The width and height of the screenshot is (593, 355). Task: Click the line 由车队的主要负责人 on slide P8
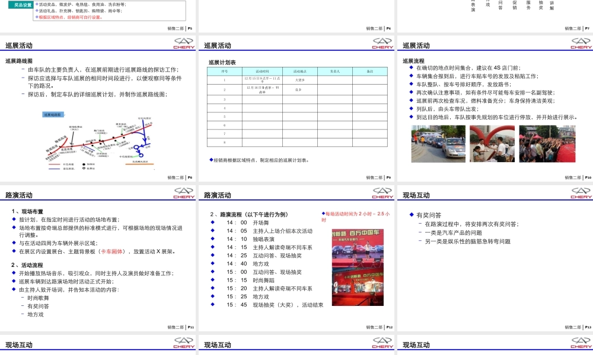pyautogui.click(x=103, y=70)
